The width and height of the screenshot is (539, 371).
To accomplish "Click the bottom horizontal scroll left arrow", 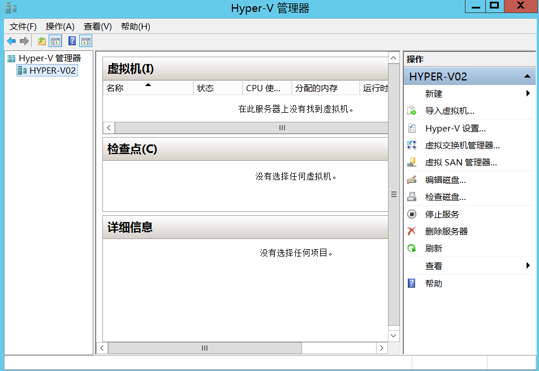I will click(102, 348).
